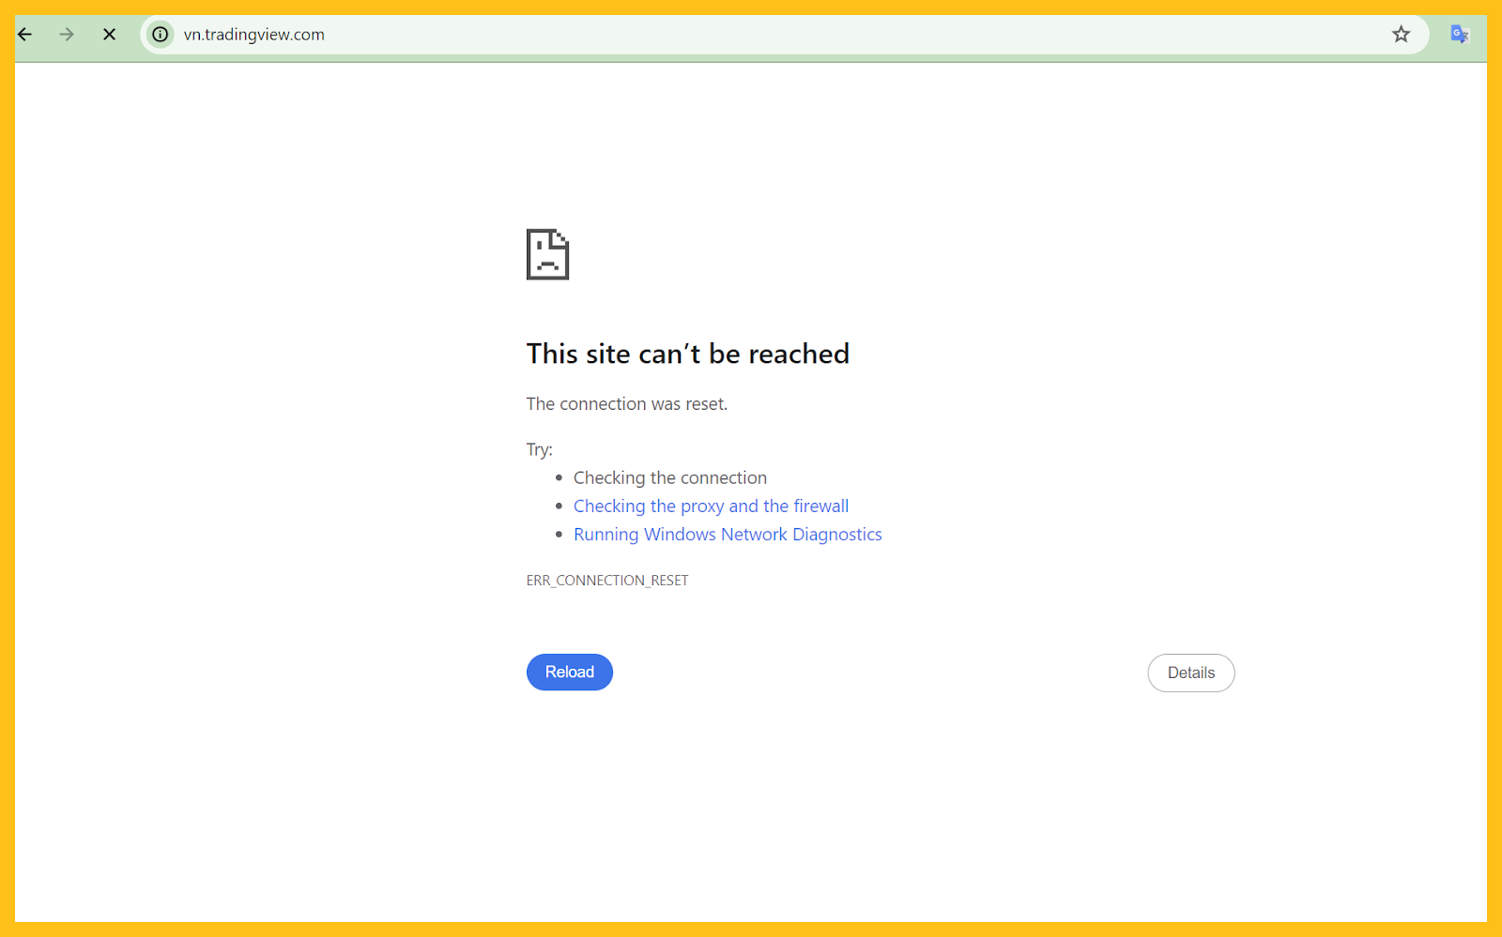Cancel page load with the X icon
The width and height of the screenshot is (1502, 937).
109,34
